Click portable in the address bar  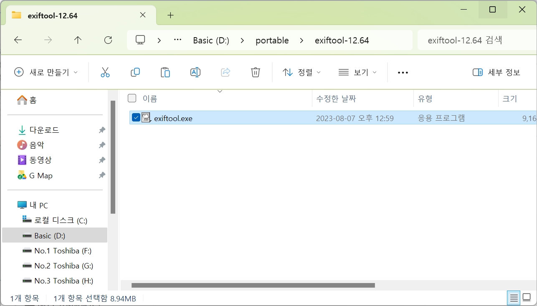pyautogui.click(x=272, y=40)
